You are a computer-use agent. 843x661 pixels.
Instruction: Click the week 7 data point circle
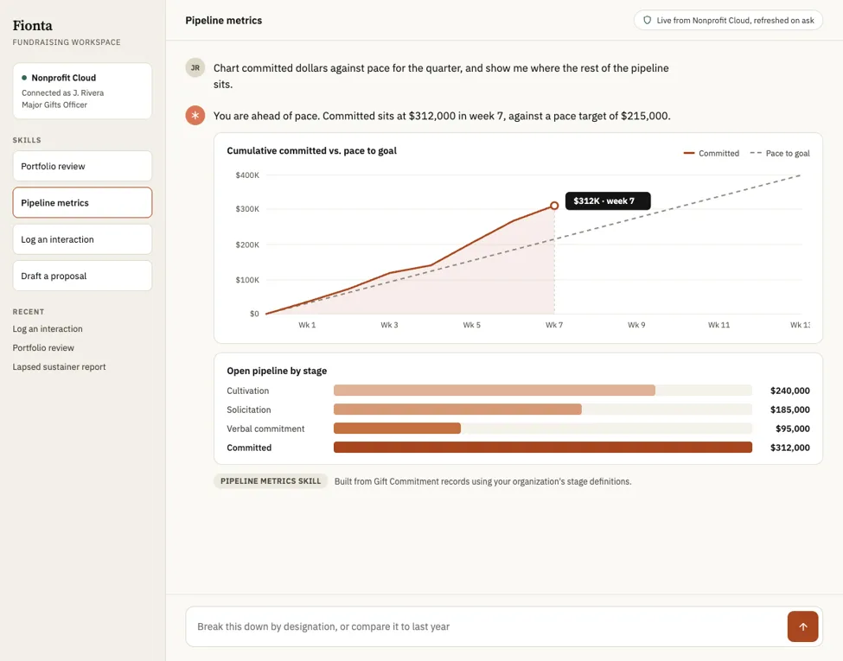click(554, 206)
